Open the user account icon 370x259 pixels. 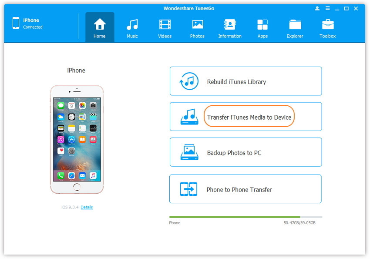[316, 8]
